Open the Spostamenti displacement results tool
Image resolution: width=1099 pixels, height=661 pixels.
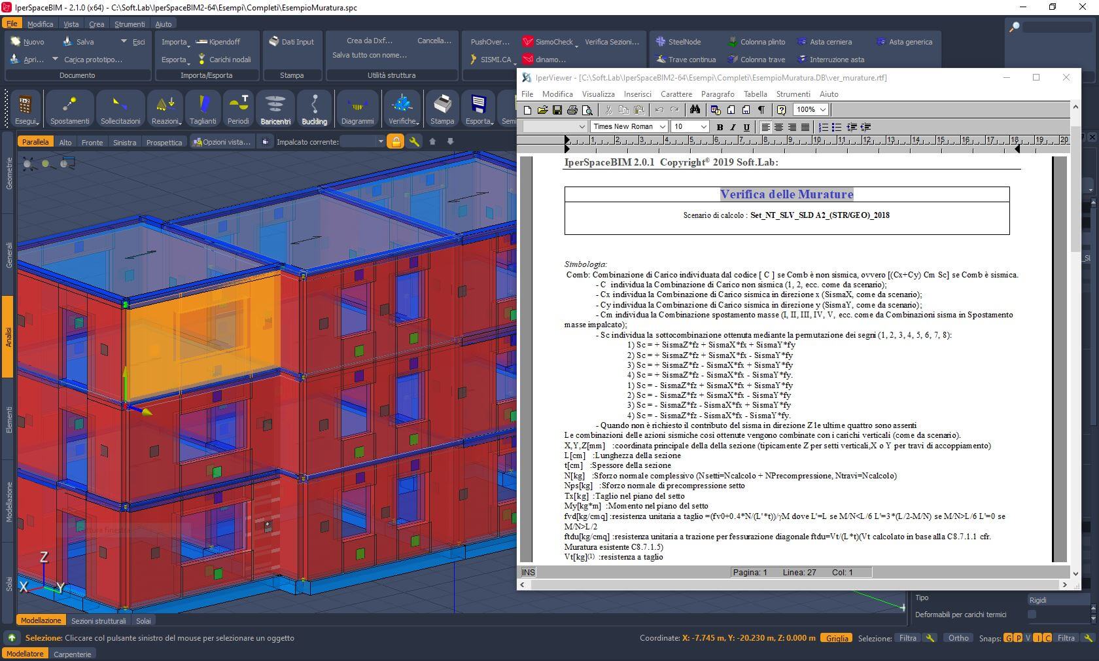coord(69,109)
